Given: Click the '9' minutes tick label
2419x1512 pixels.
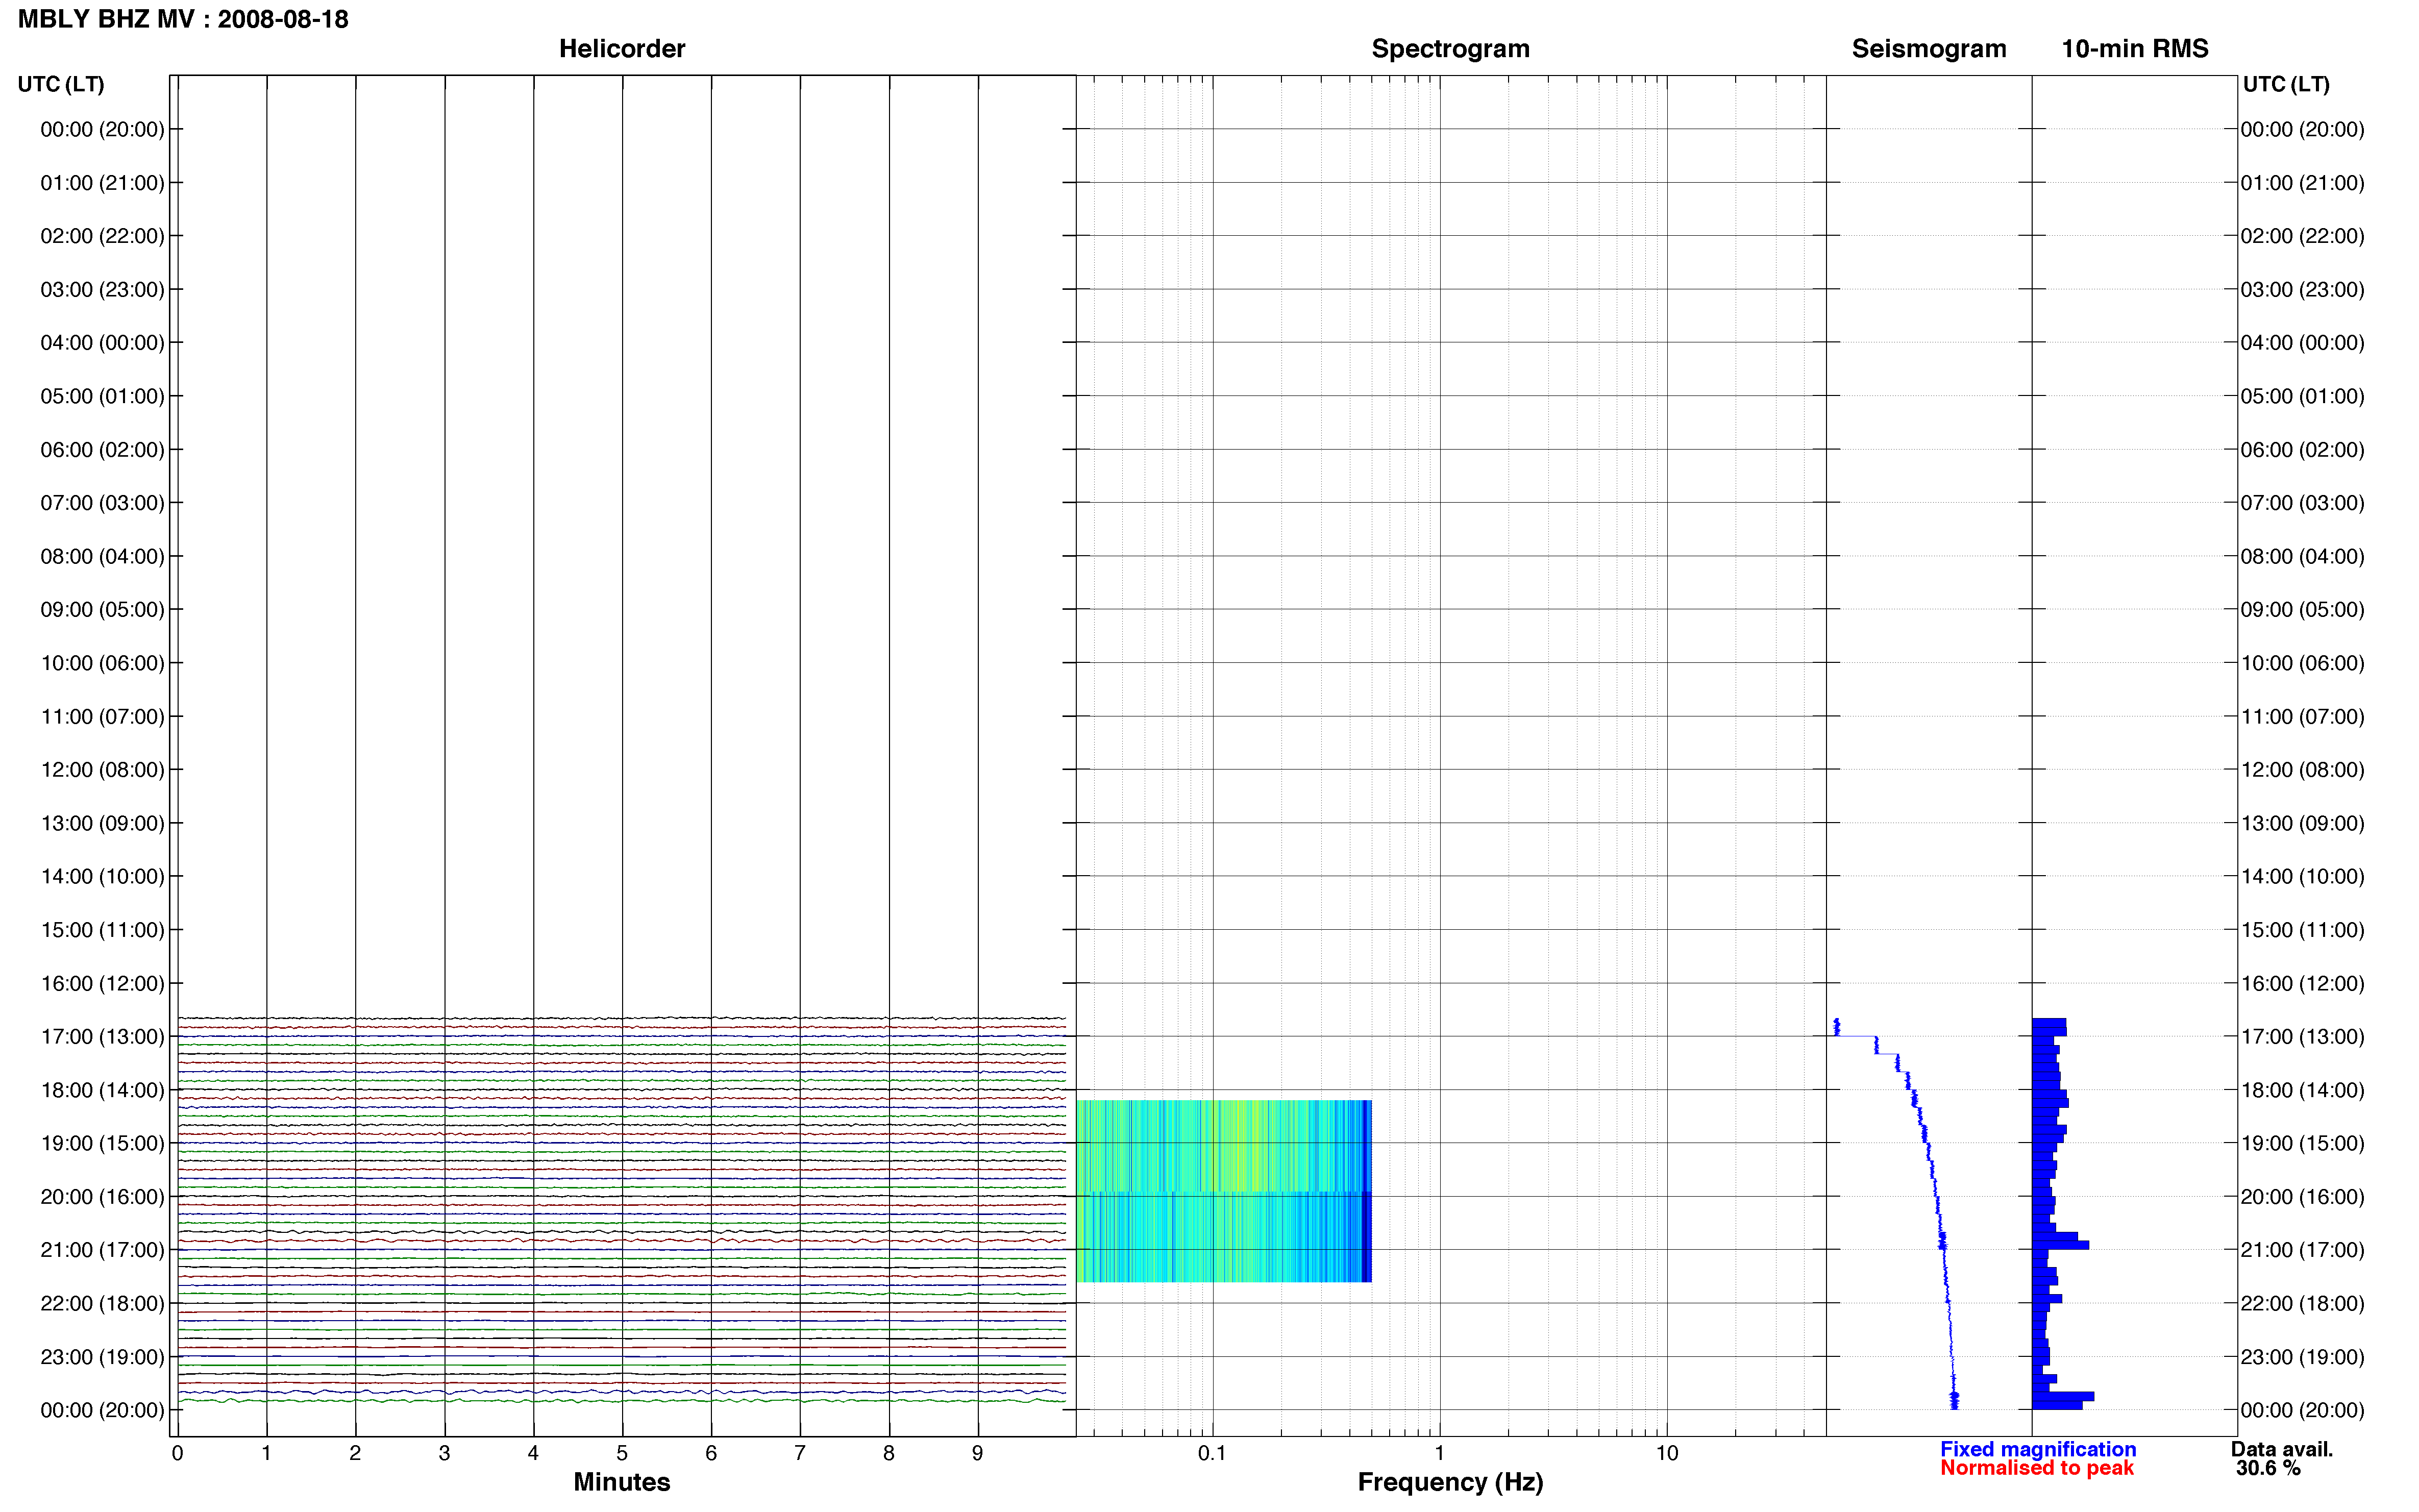Looking at the screenshot, I should click(977, 1453).
